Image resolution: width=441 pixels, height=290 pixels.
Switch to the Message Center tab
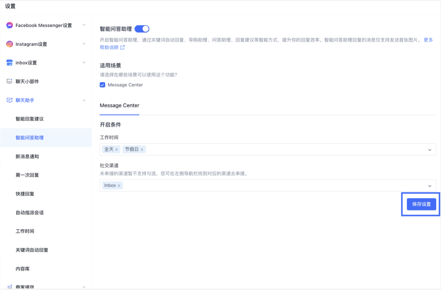point(119,106)
